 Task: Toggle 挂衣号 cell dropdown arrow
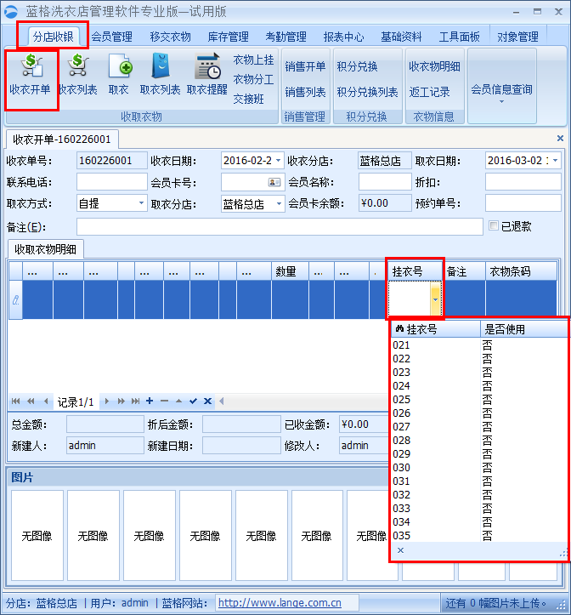435,299
